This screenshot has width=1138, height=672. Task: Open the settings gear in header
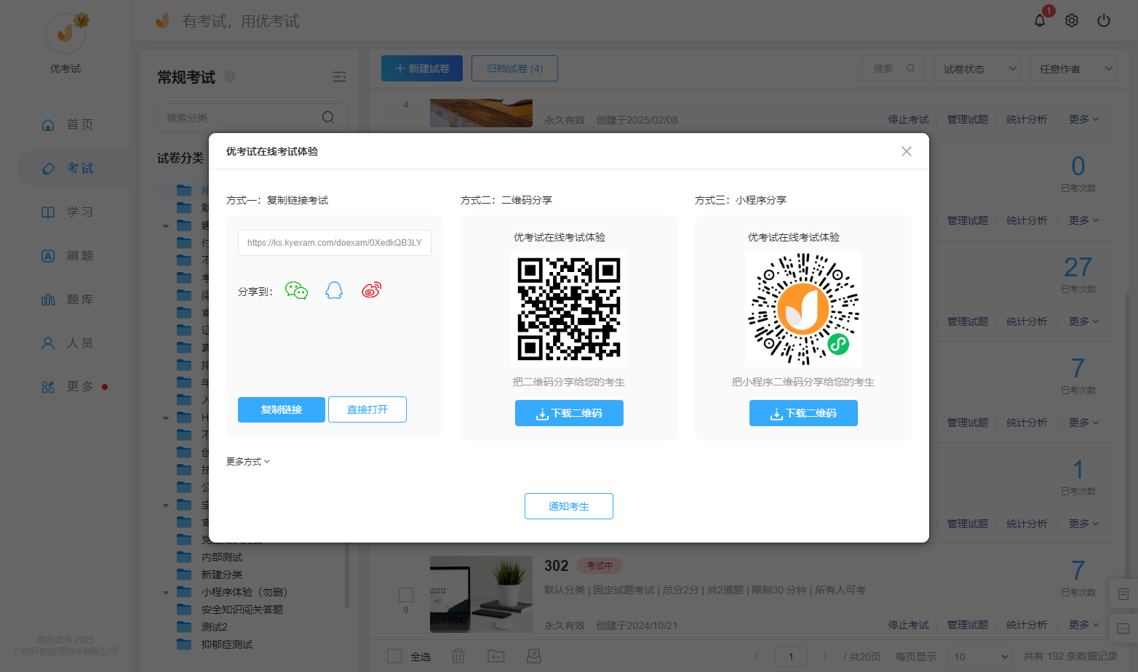pyautogui.click(x=1072, y=20)
